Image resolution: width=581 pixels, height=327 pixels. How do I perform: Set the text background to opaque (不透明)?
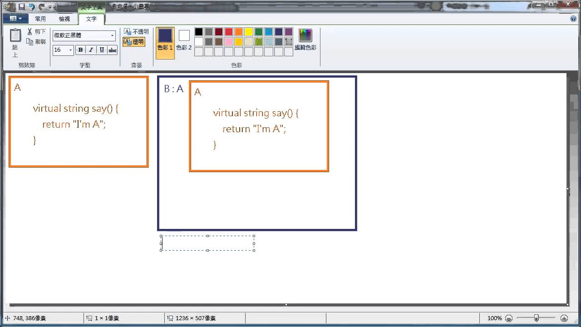[x=136, y=32]
